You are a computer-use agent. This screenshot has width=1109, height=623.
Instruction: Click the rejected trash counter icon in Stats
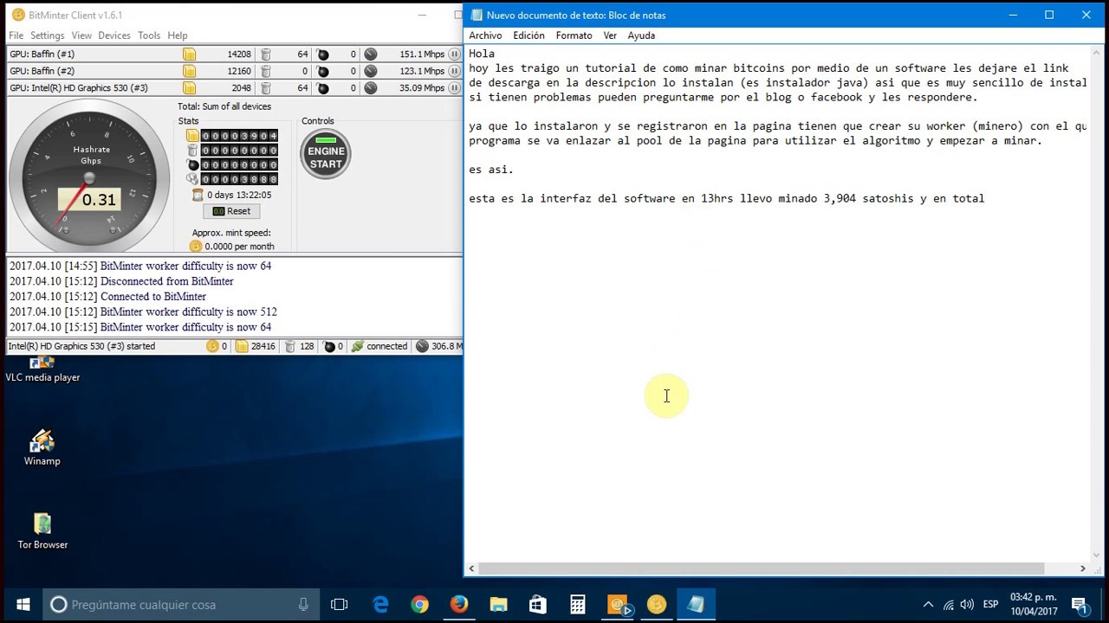click(x=192, y=151)
